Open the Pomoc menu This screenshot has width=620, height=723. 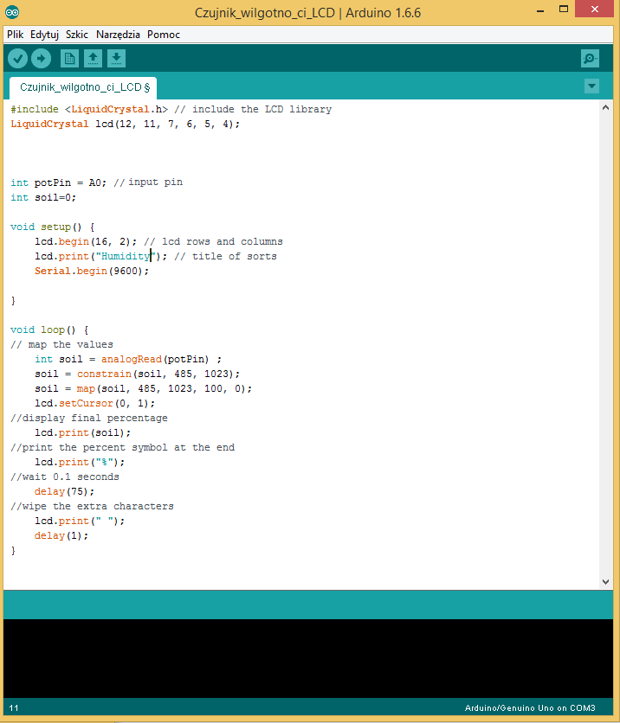click(x=164, y=35)
